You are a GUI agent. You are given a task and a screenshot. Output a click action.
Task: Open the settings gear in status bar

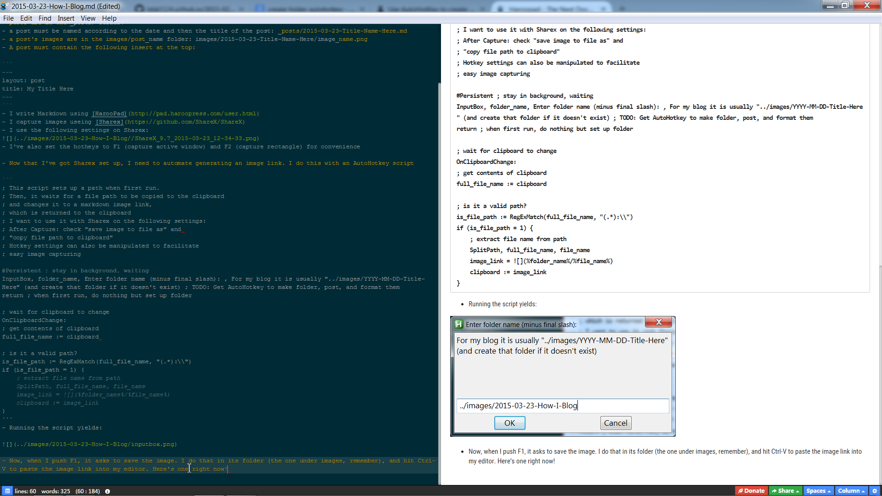click(875, 491)
